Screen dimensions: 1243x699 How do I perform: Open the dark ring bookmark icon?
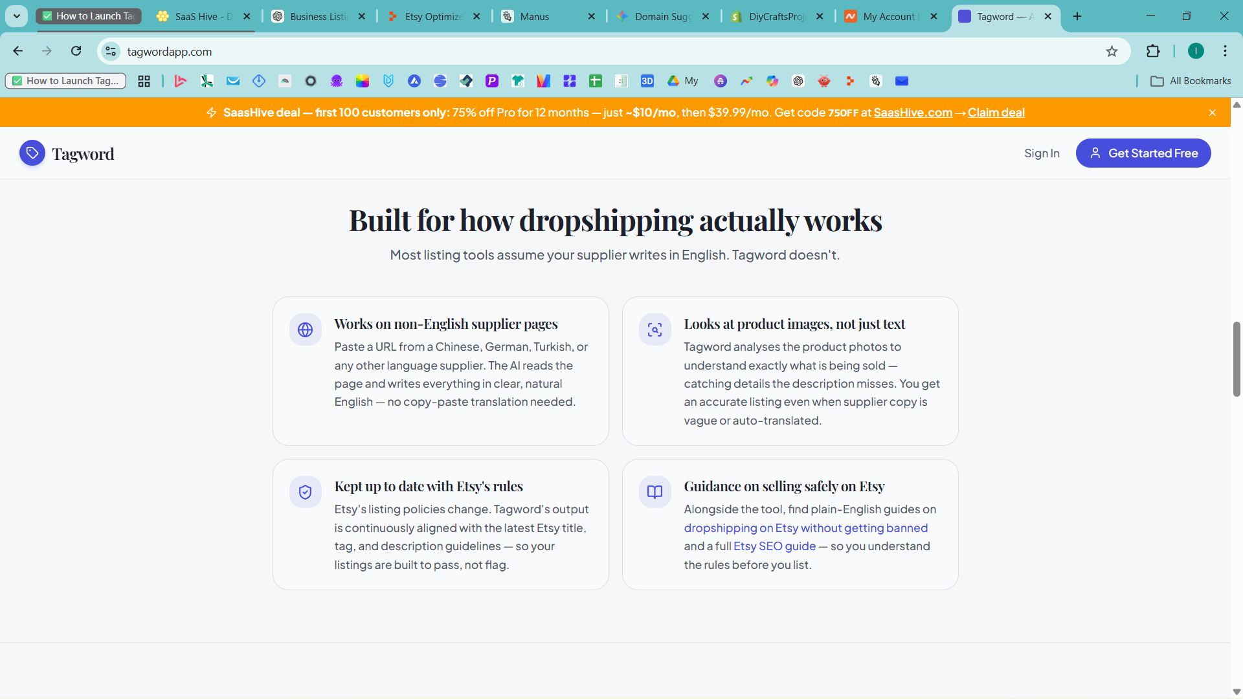tap(311, 81)
